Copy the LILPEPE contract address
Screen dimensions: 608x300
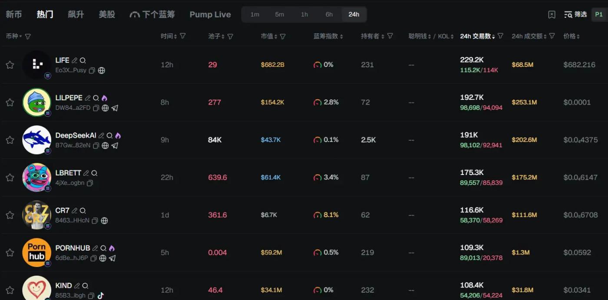click(96, 108)
